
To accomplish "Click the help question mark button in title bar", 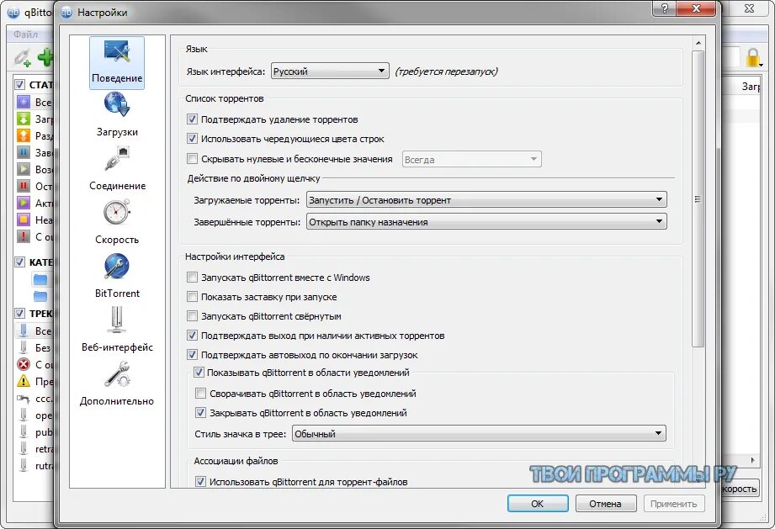I will coord(665,8).
